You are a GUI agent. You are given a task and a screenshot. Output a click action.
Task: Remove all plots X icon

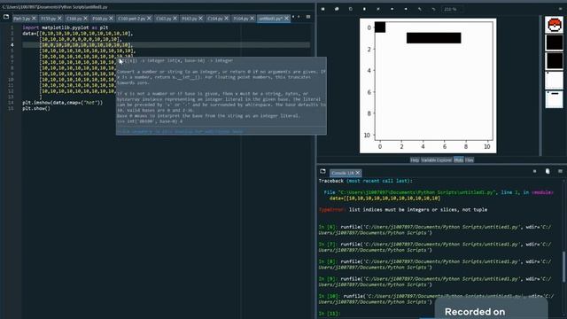378,9
